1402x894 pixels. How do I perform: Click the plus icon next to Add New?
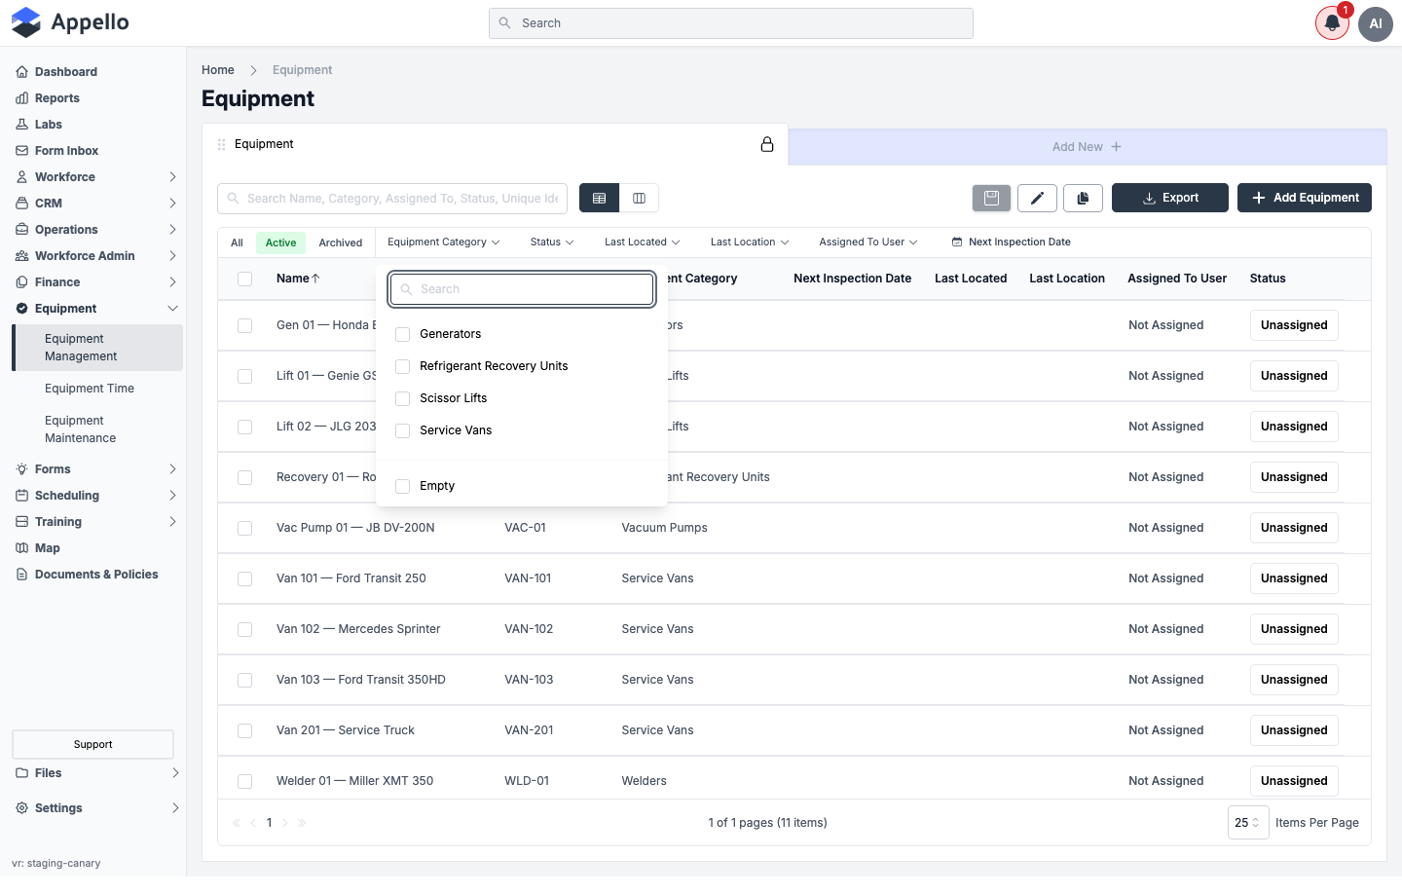1116,147
